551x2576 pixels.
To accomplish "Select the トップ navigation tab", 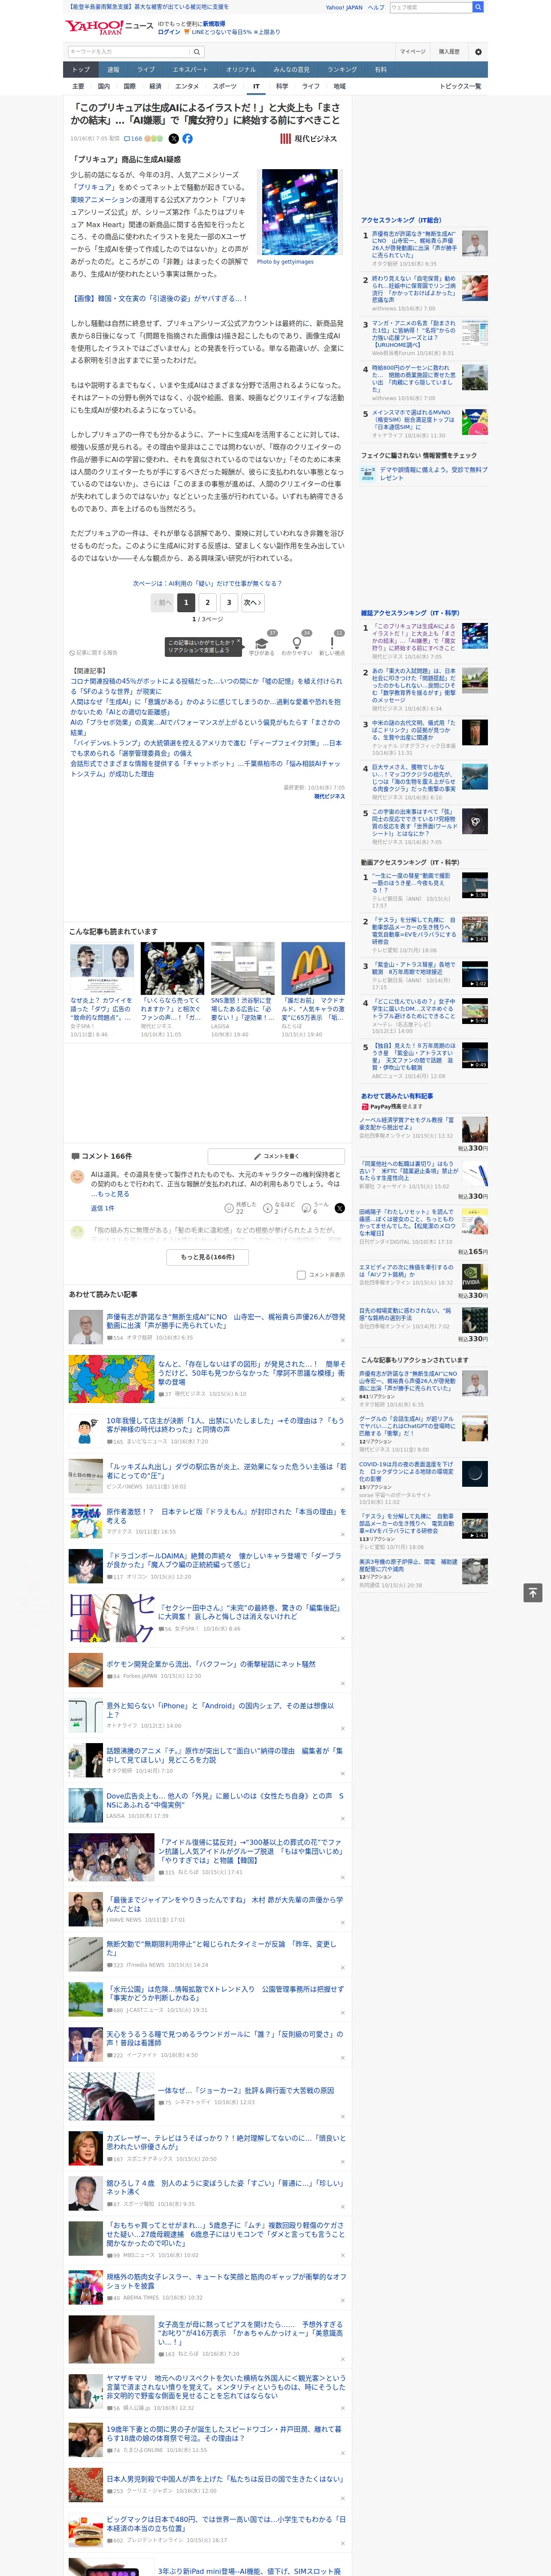I will pos(81,70).
